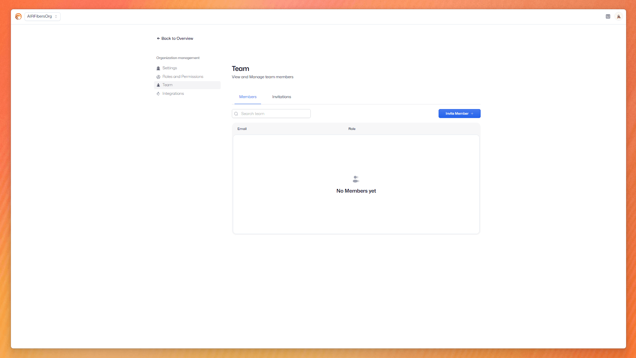Click the Roles and Permissions icon
636x358 pixels.
click(158, 77)
